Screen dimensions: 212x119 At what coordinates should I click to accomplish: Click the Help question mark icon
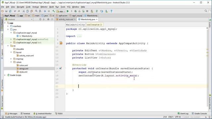pyautogui.click(x=111, y=11)
